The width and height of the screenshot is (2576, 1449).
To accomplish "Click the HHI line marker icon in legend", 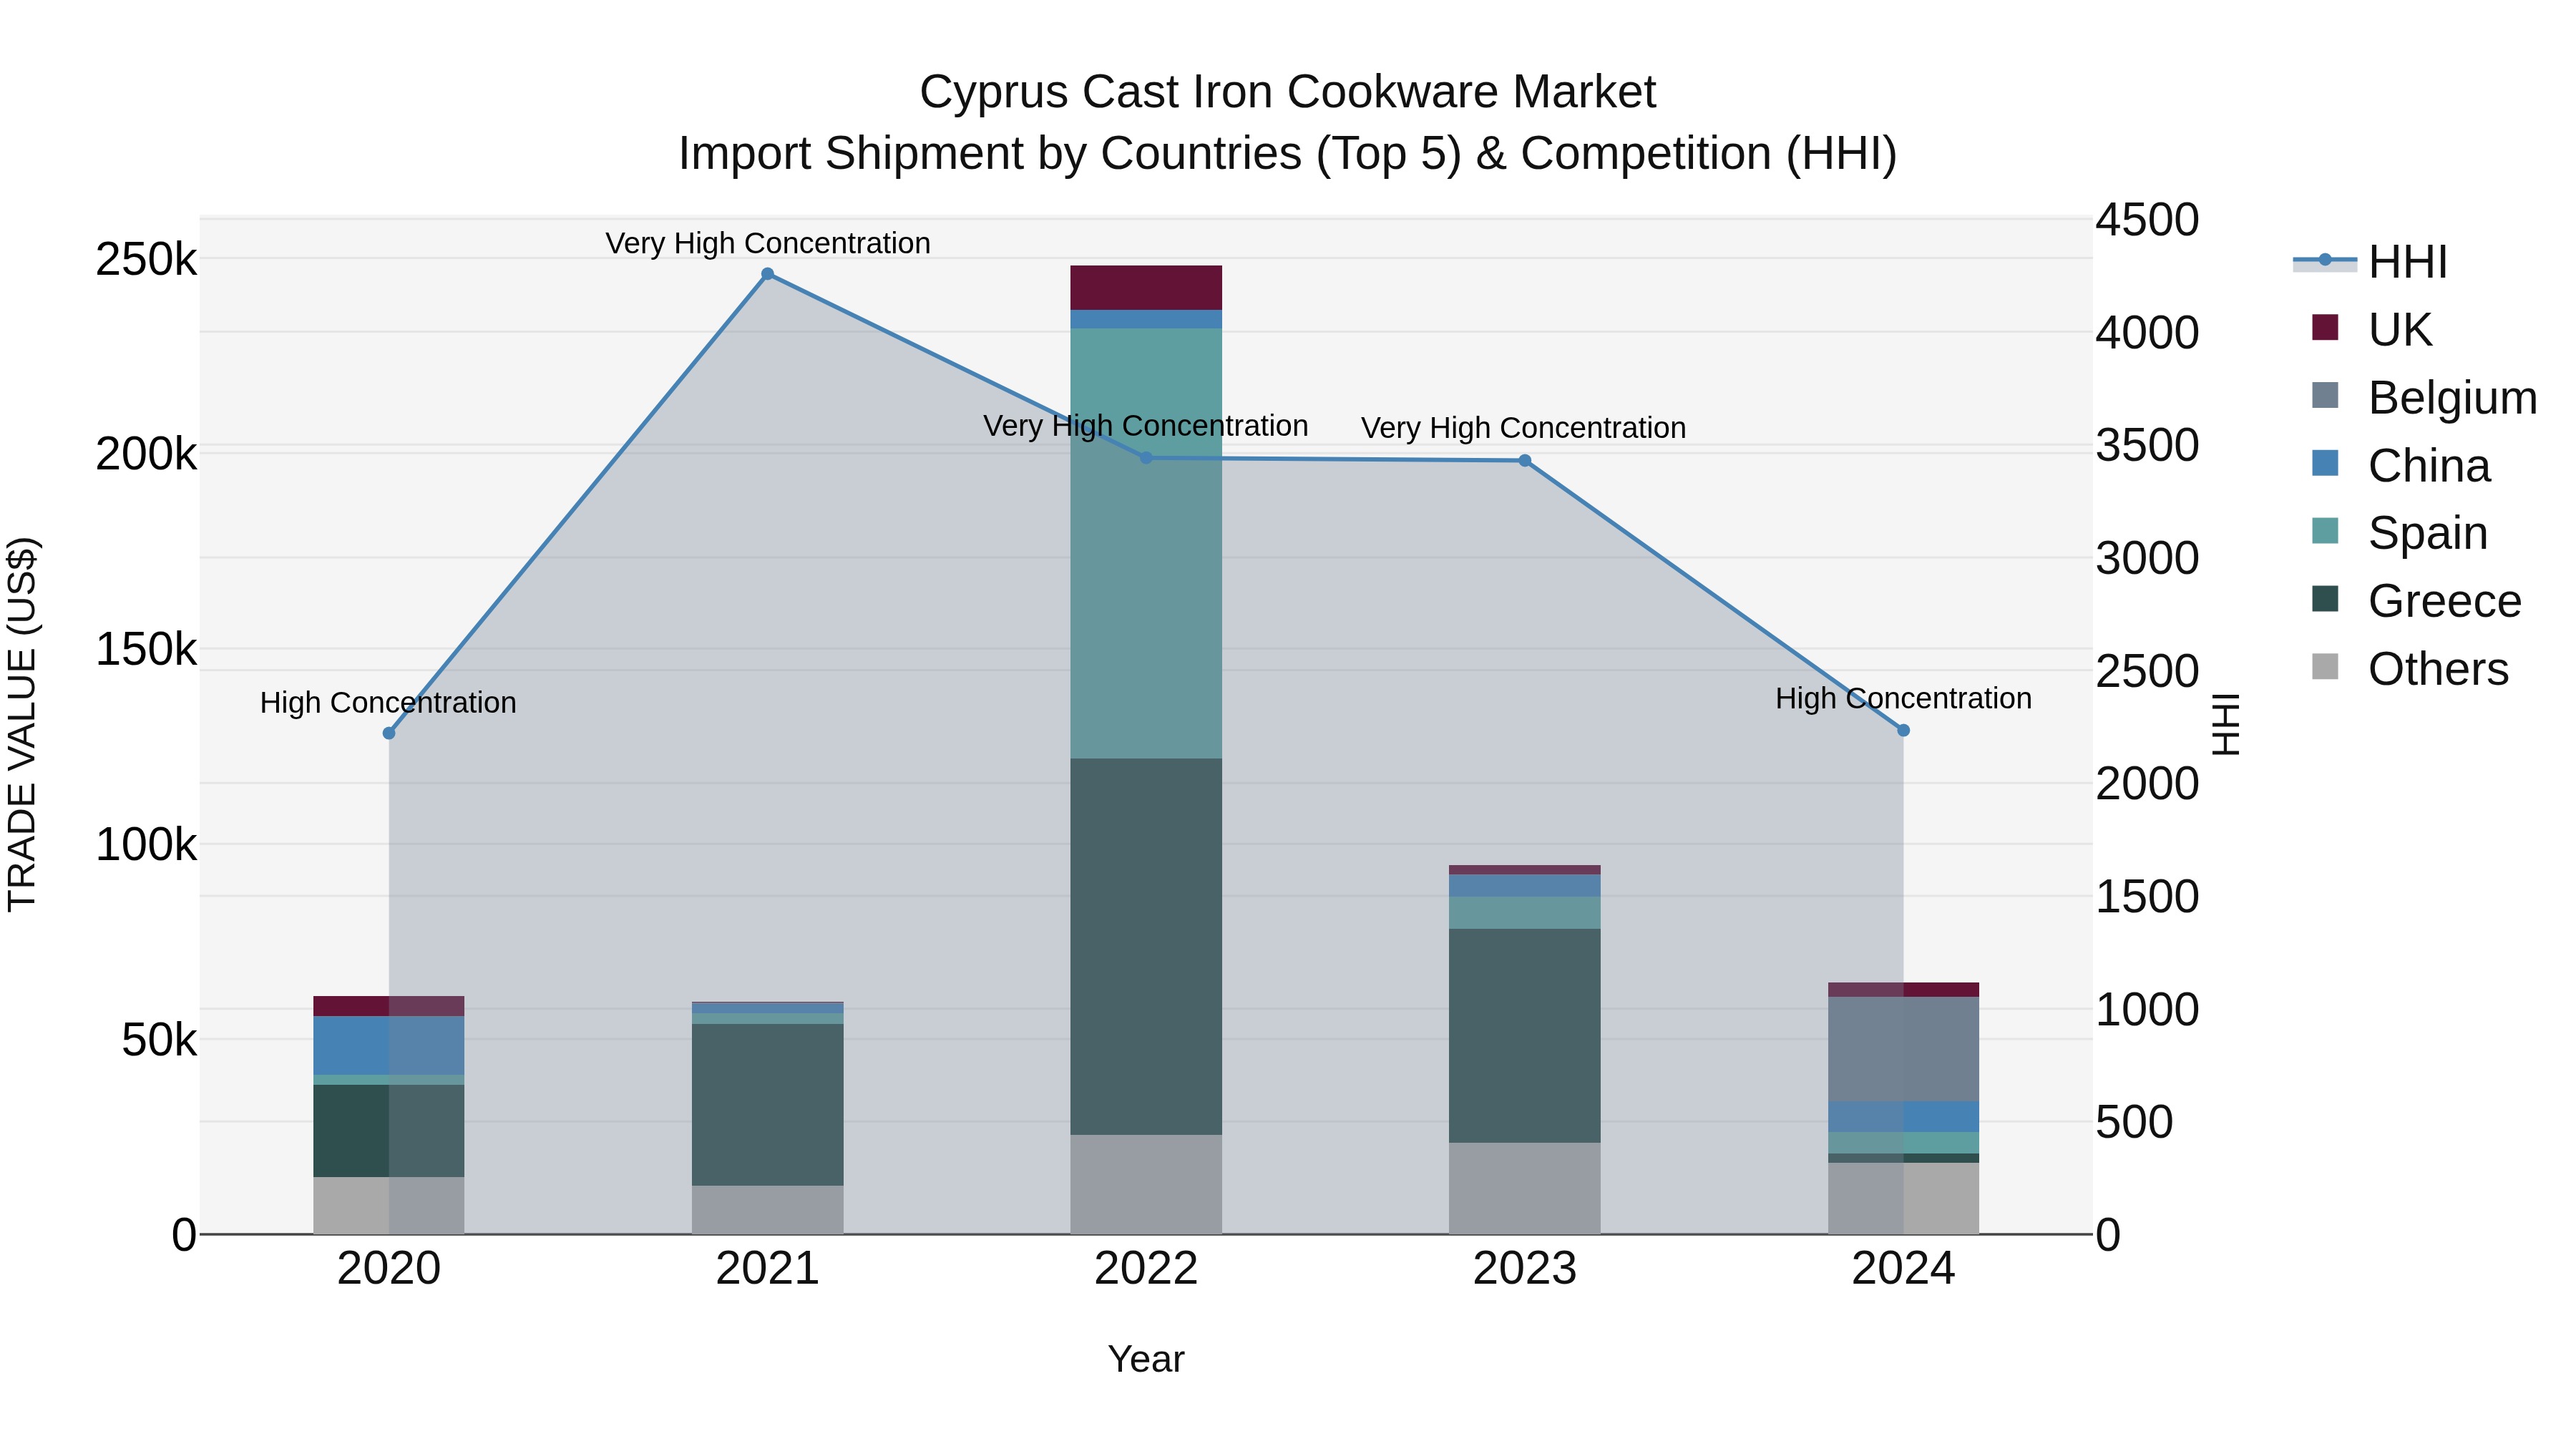I will pos(2325,260).
